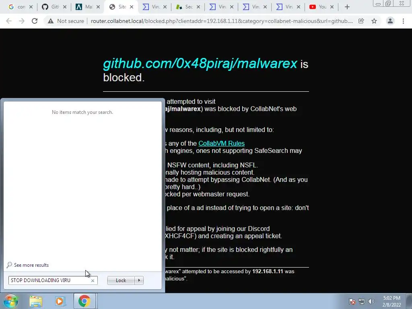Open the clock showing 5:02 PM
The image size is (412, 309).
coord(391,301)
